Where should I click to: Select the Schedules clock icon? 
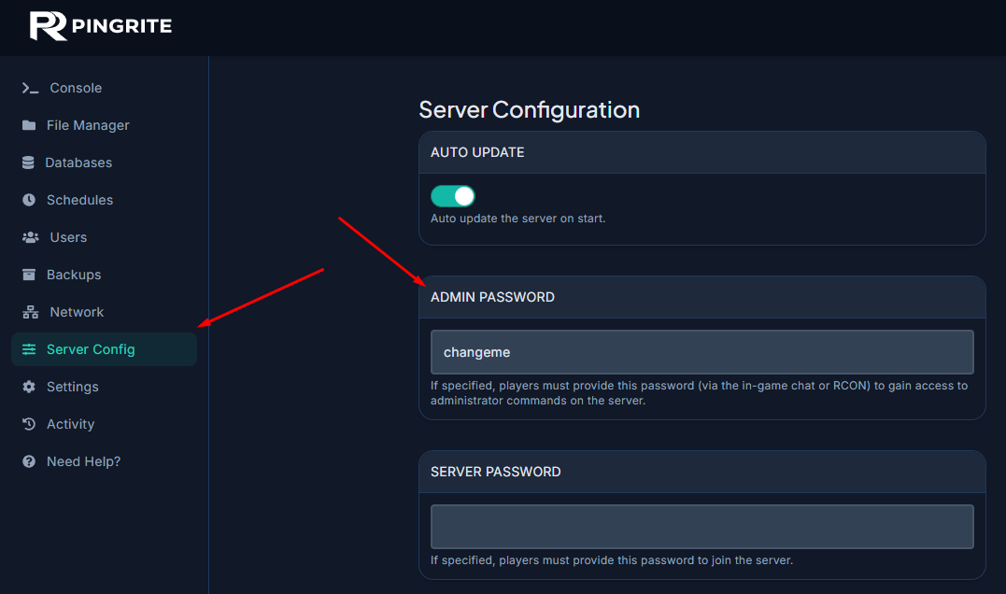click(x=27, y=200)
